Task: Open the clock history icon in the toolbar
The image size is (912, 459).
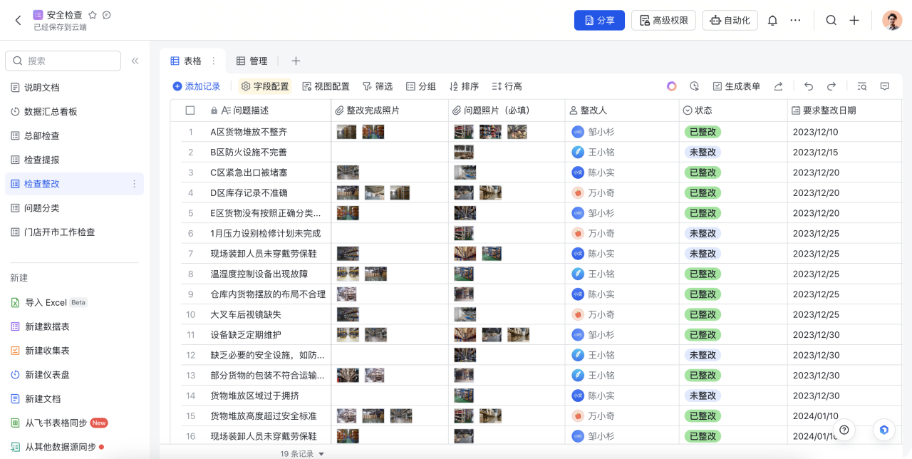Action: [694, 86]
